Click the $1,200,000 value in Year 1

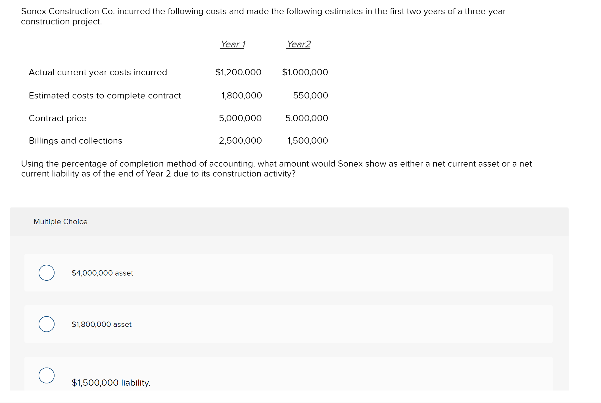tap(238, 72)
